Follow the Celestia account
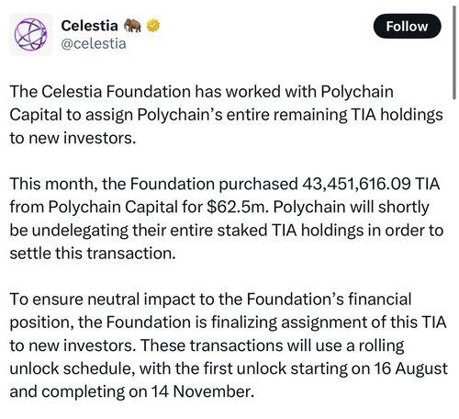Image resolution: width=459 pixels, height=419 pixels. click(x=407, y=26)
